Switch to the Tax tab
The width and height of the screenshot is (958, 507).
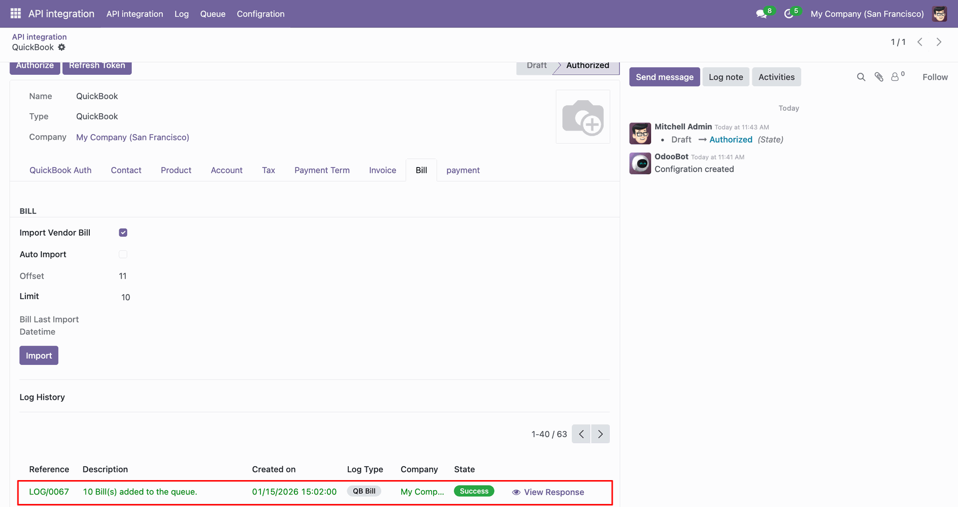click(x=268, y=170)
